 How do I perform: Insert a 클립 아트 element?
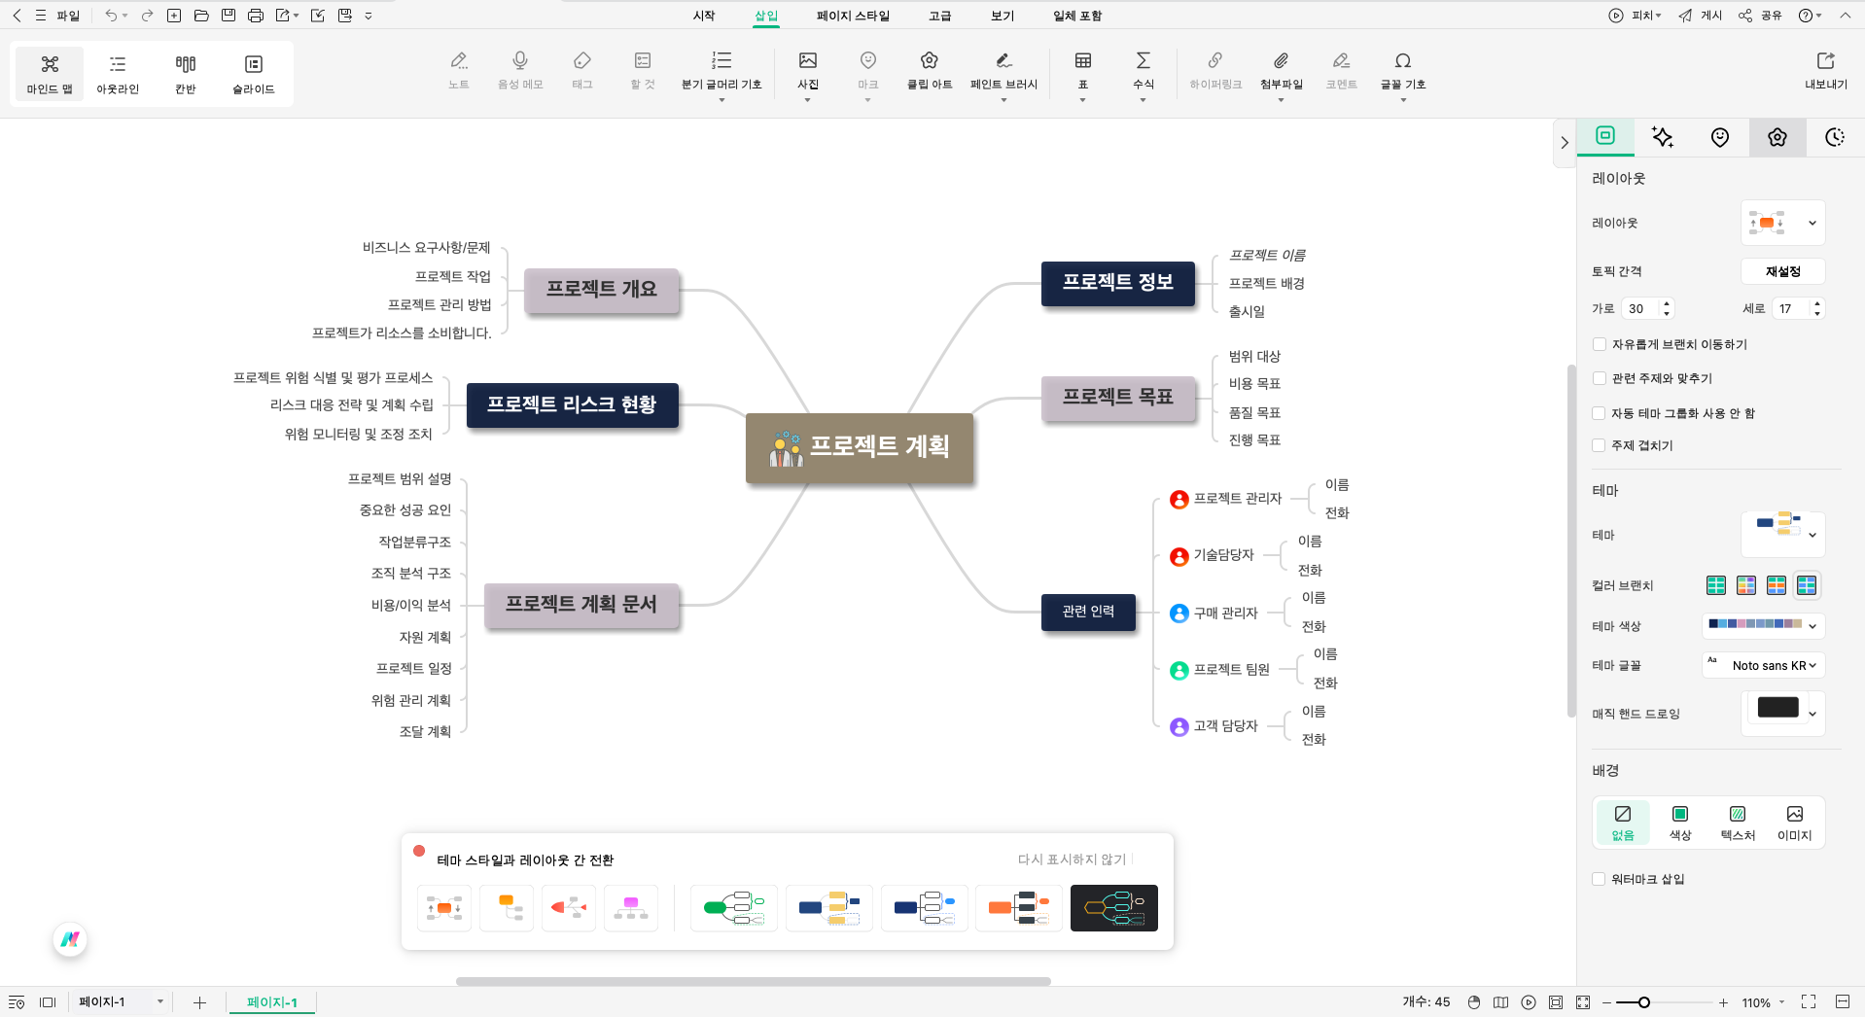pyautogui.click(x=928, y=70)
